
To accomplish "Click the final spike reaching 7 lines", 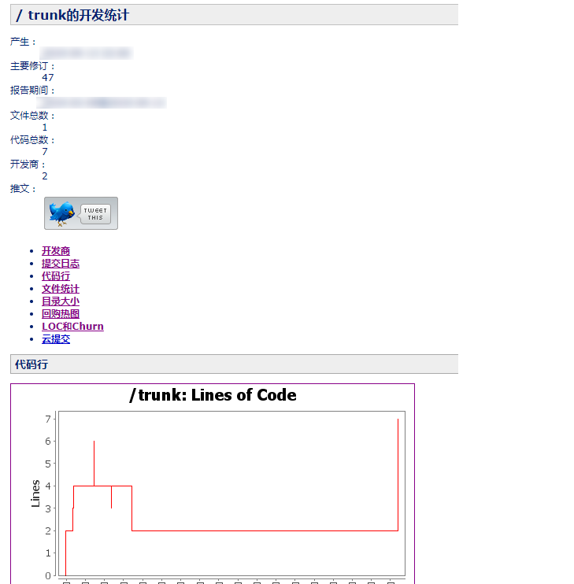I will click(x=398, y=472).
